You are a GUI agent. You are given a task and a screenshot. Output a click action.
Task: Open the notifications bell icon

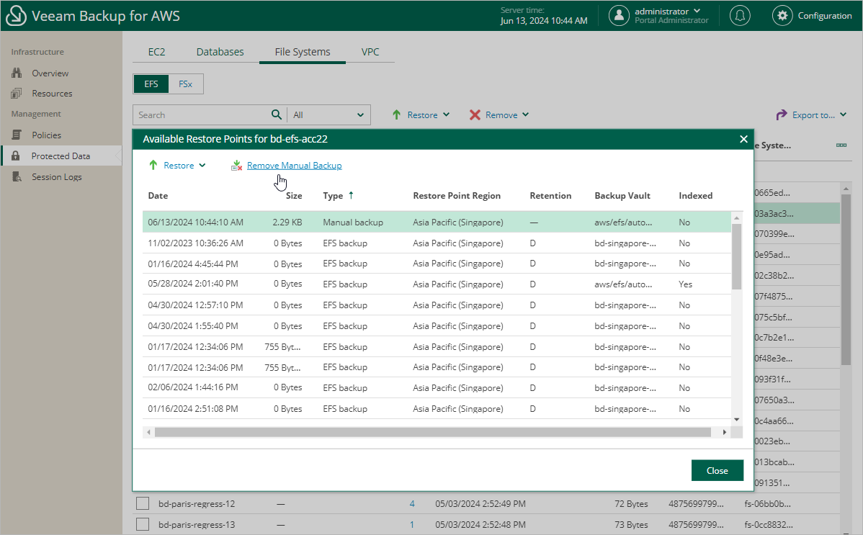click(x=740, y=15)
